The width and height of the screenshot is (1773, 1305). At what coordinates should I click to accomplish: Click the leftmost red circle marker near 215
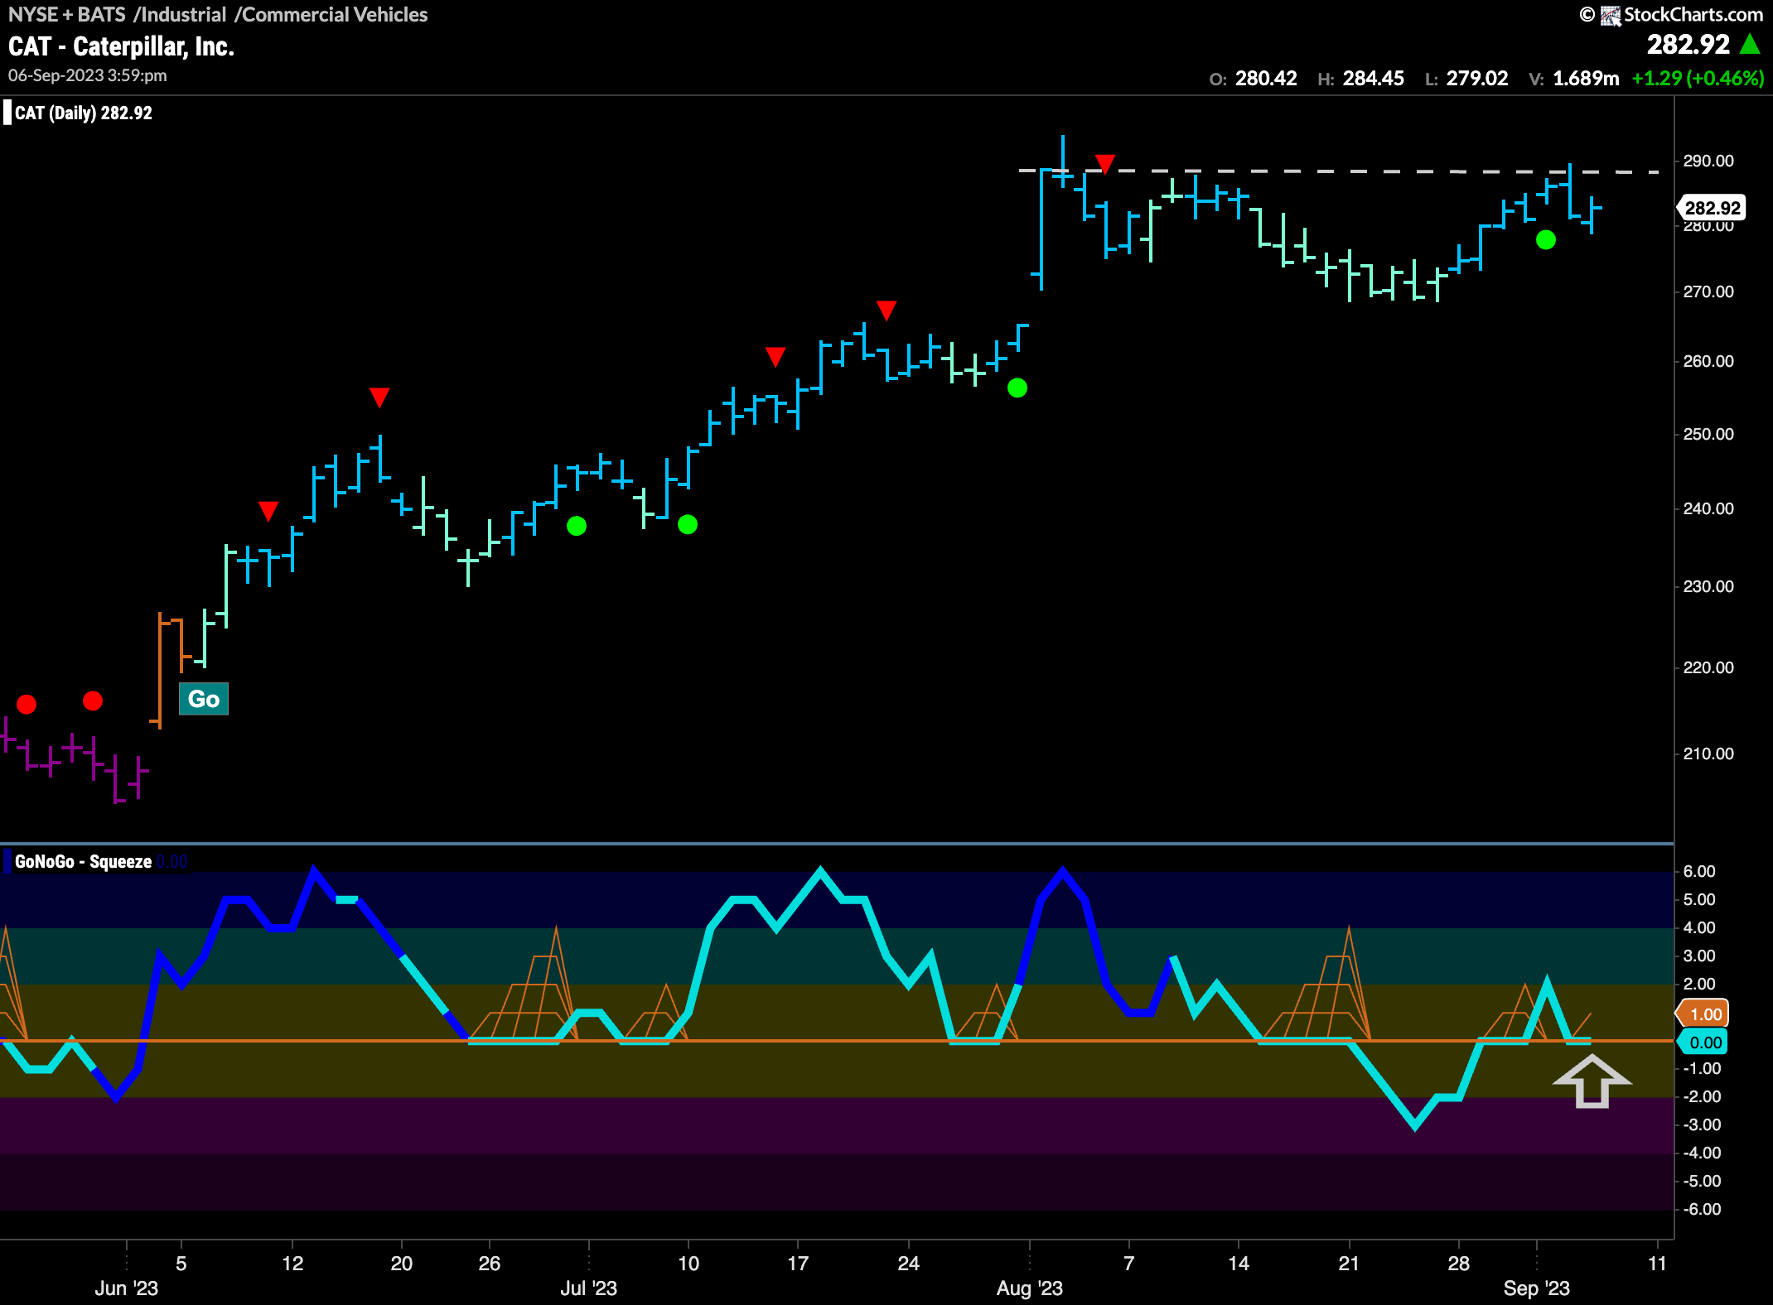pos(27,705)
